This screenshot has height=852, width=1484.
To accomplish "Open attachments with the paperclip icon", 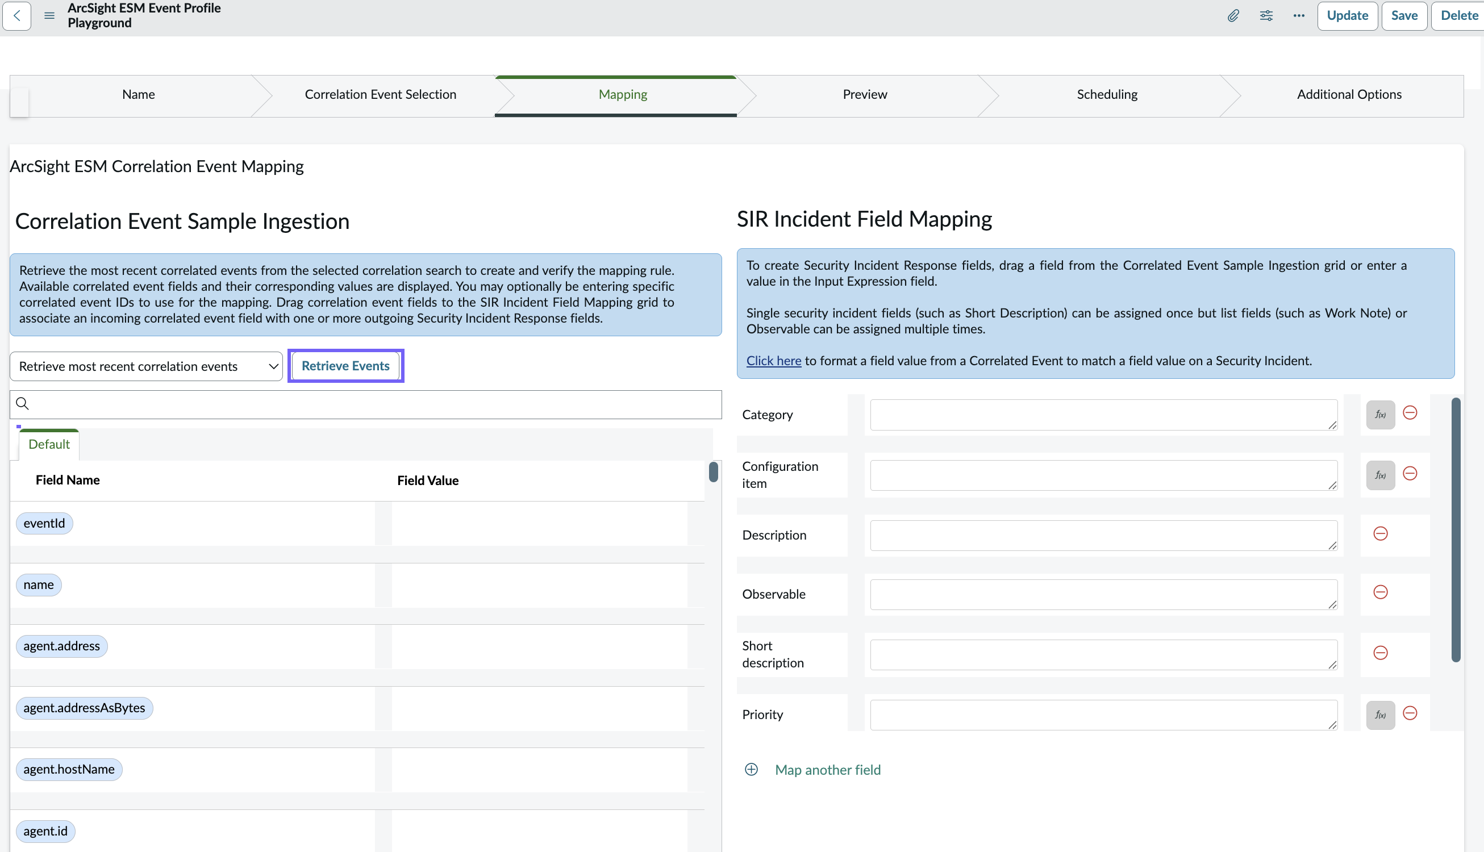I will [1233, 16].
